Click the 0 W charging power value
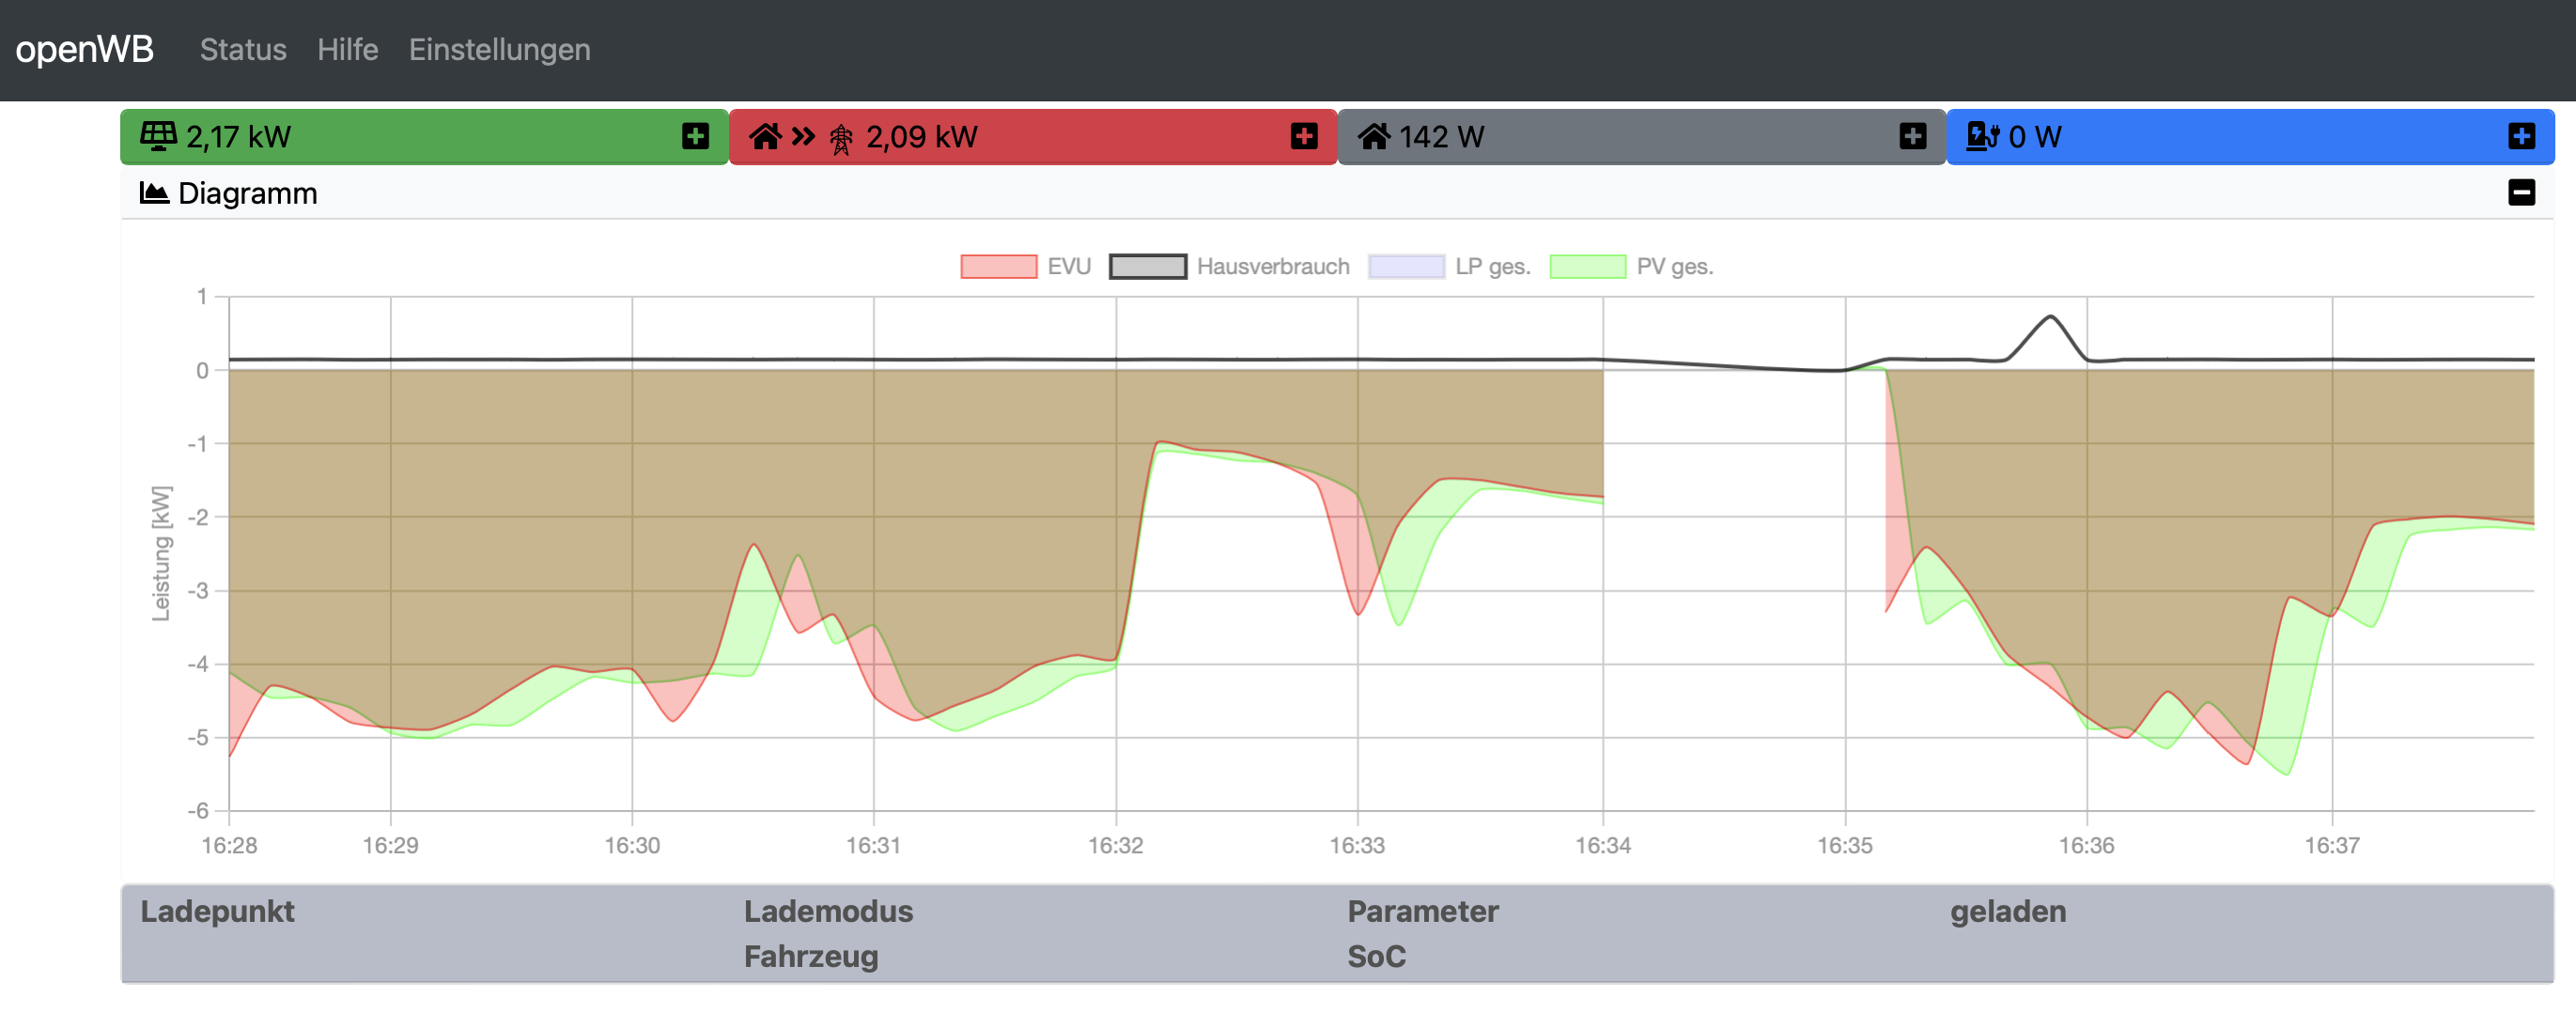Viewport: 2576px width, 1012px height. coord(2035,137)
